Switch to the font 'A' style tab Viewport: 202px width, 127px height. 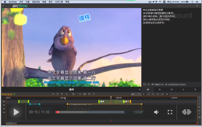click(183, 89)
